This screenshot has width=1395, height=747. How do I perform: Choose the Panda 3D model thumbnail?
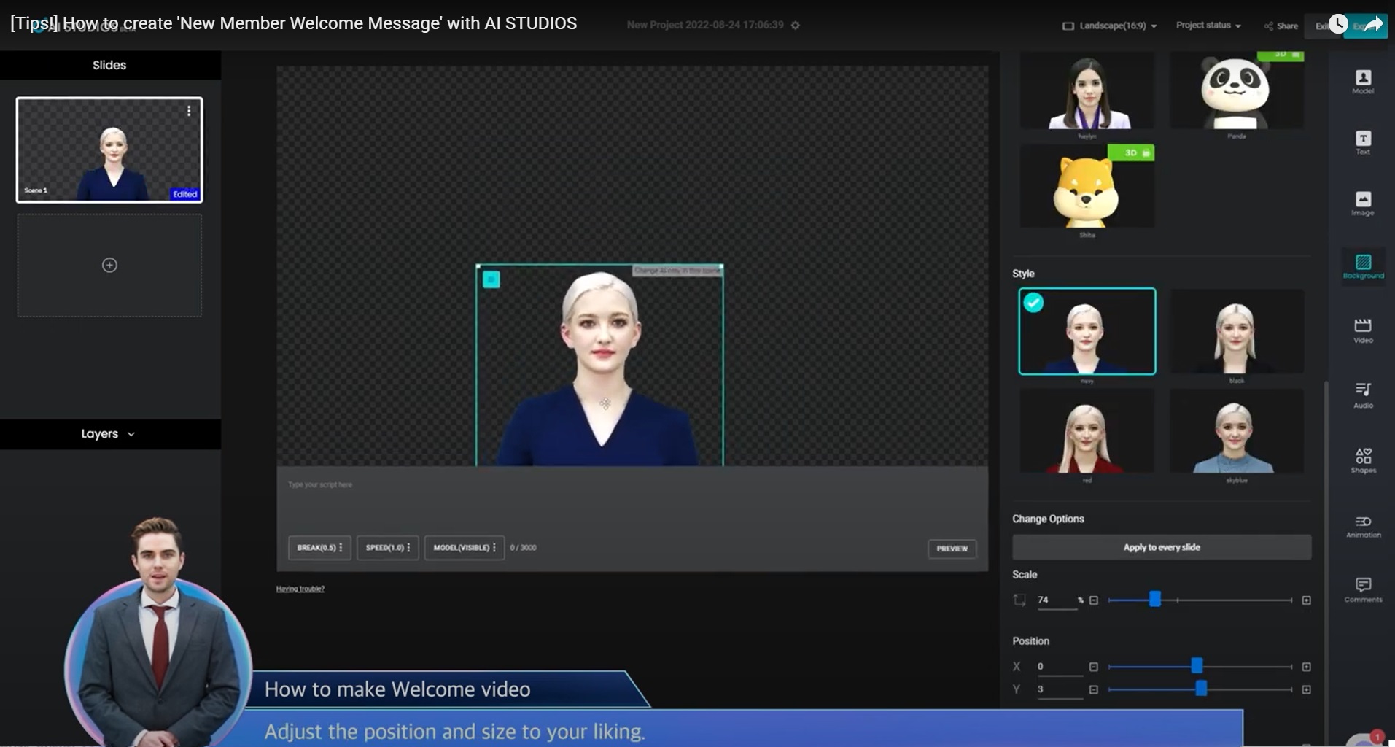(1237, 92)
